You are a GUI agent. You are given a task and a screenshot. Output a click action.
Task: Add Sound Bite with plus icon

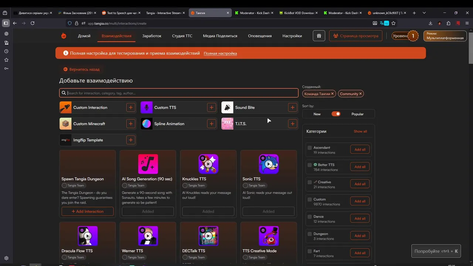tap(292, 108)
